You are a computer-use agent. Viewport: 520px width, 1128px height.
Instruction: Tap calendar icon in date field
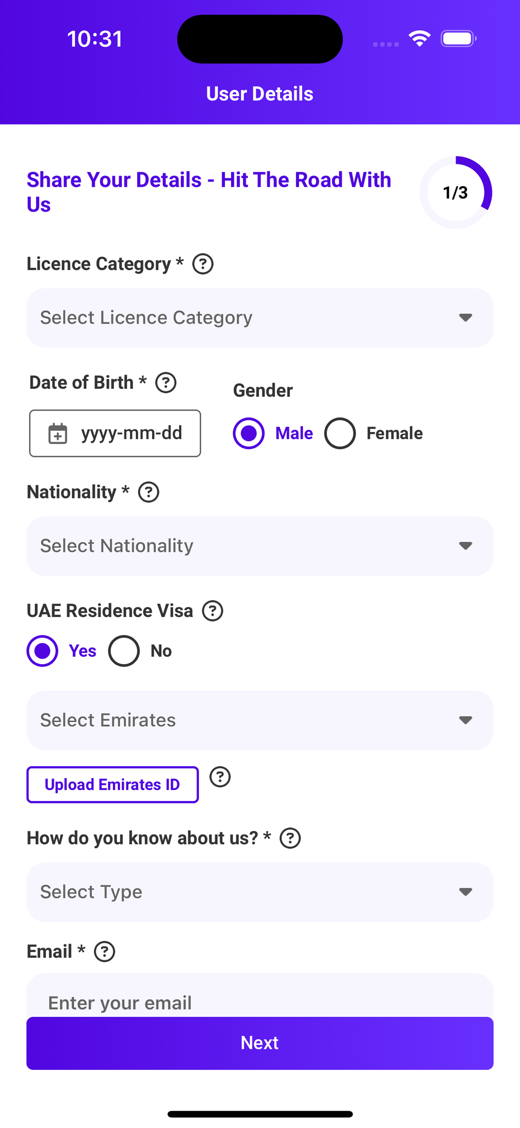click(x=57, y=434)
